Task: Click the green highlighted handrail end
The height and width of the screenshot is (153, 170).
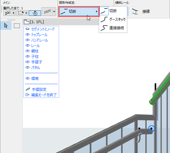Action: point(152,102)
